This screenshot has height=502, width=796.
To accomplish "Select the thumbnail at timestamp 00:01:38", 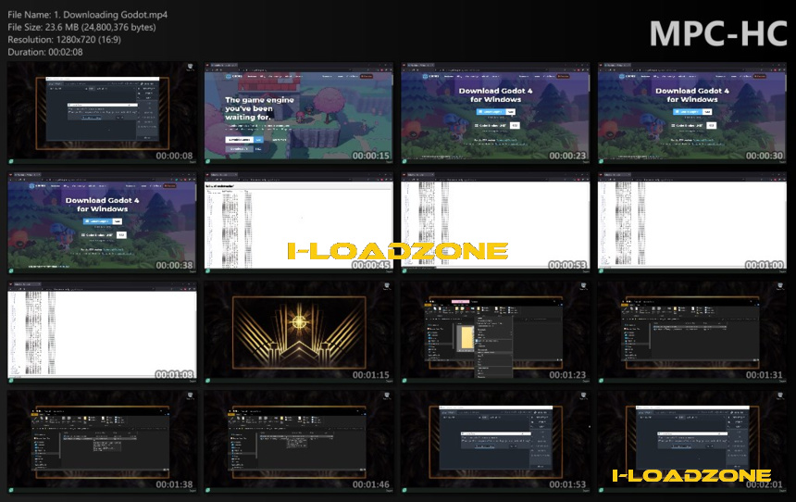I will pyautogui.click(x=102, y=442).
